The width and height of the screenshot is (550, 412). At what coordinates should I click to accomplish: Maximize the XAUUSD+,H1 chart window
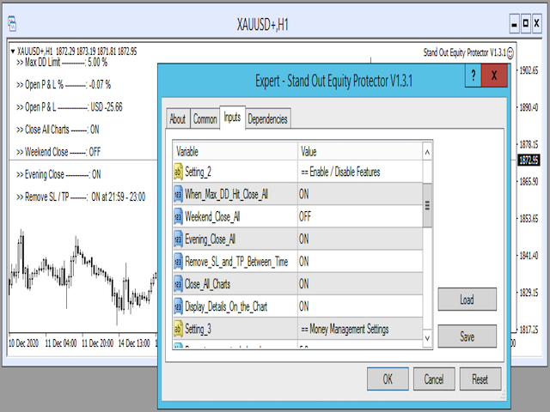(x=525, y=24)
